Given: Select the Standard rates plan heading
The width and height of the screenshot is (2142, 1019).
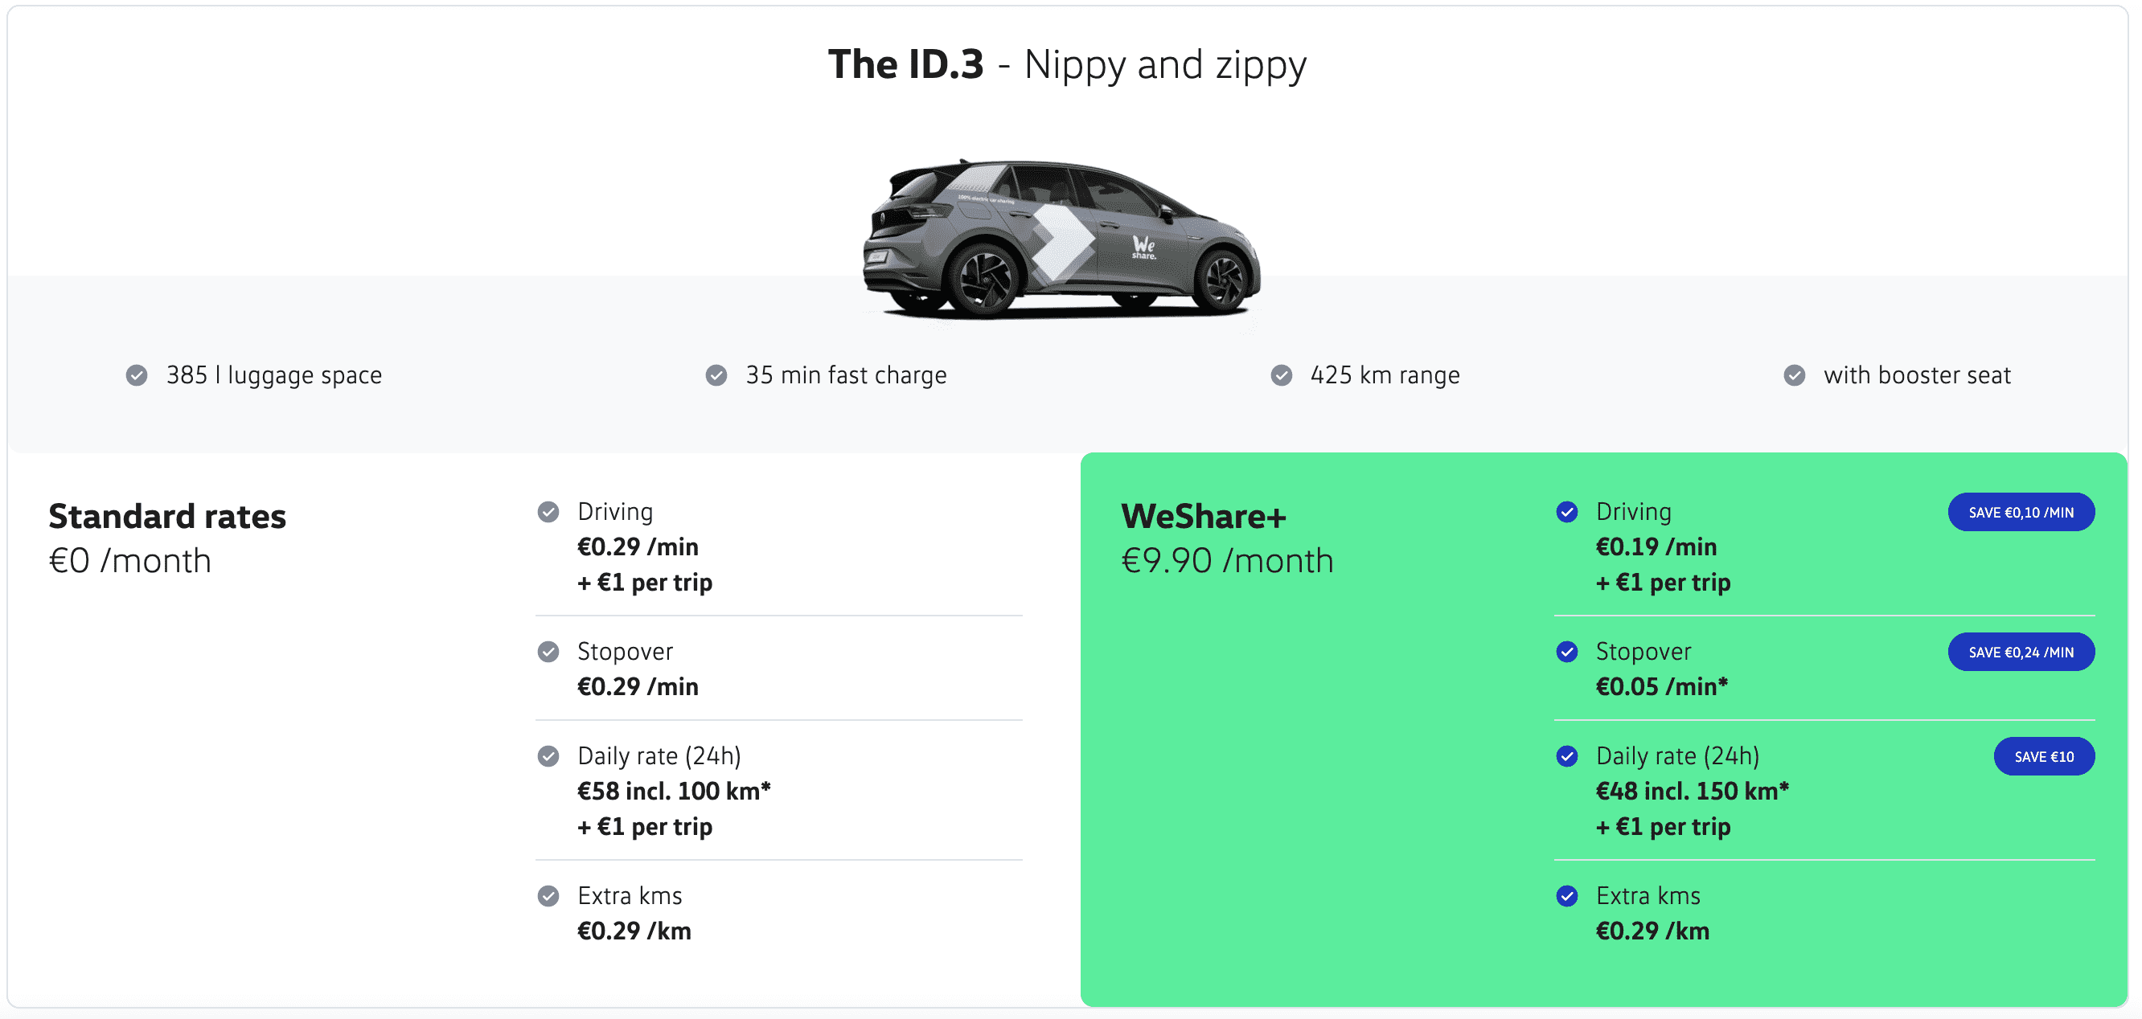Looking at the screenshot, I should (x=167, y=516).
